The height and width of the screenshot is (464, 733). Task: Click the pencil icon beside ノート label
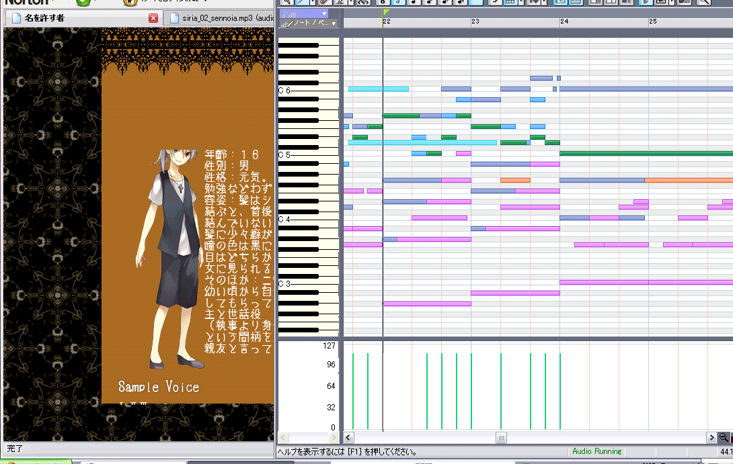(290, 23)
